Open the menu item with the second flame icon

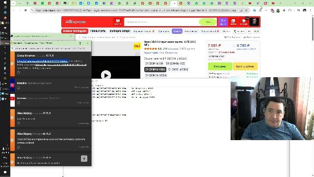[x=210, y=31]
